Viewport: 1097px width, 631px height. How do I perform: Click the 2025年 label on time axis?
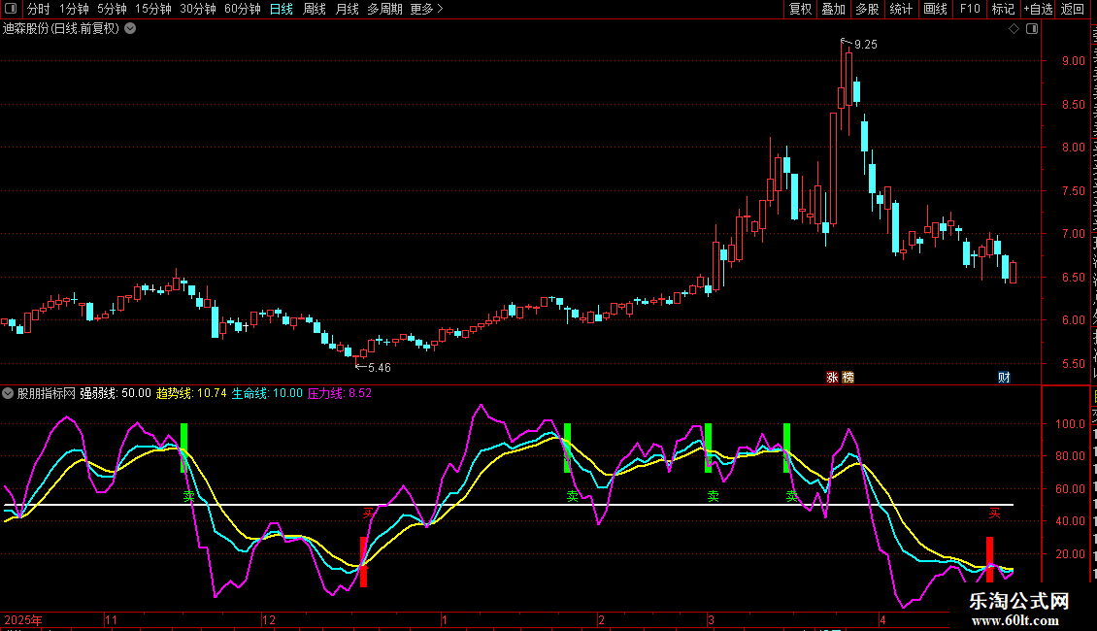tap(23, 619)
